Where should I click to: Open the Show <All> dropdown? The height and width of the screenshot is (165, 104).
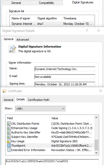tap(40, 109)
